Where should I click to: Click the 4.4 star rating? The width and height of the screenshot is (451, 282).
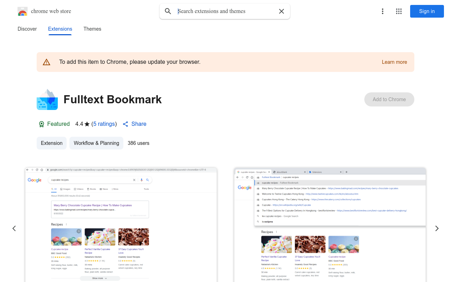pyautogui.click(x=82, y=124)
